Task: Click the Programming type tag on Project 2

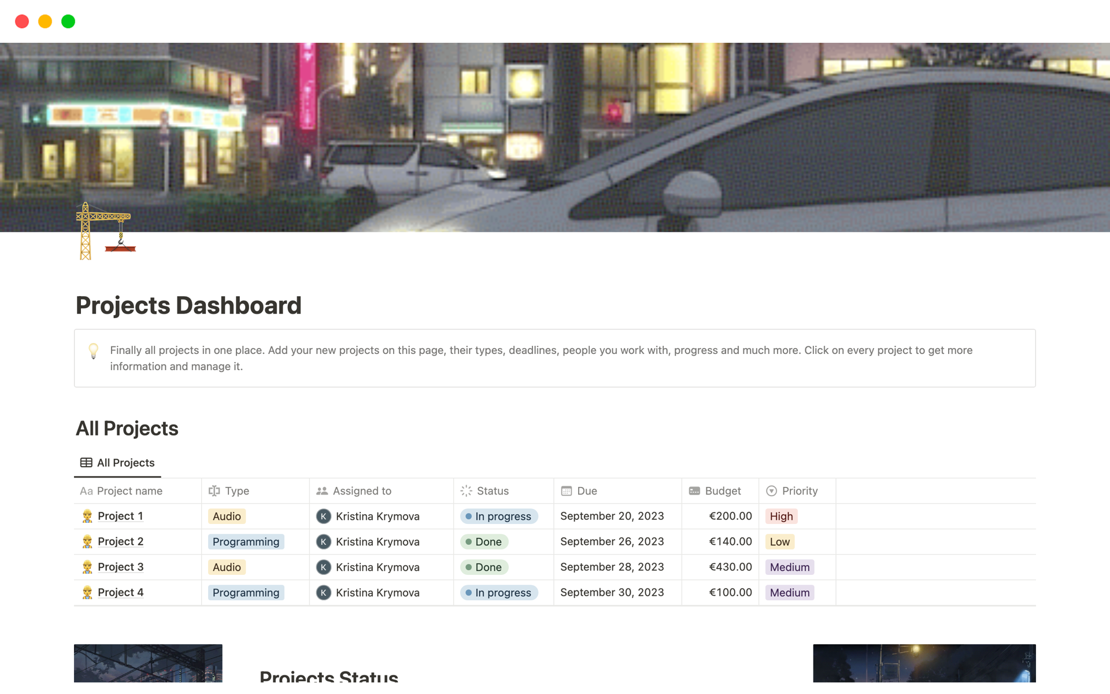Action: [246, 542]
